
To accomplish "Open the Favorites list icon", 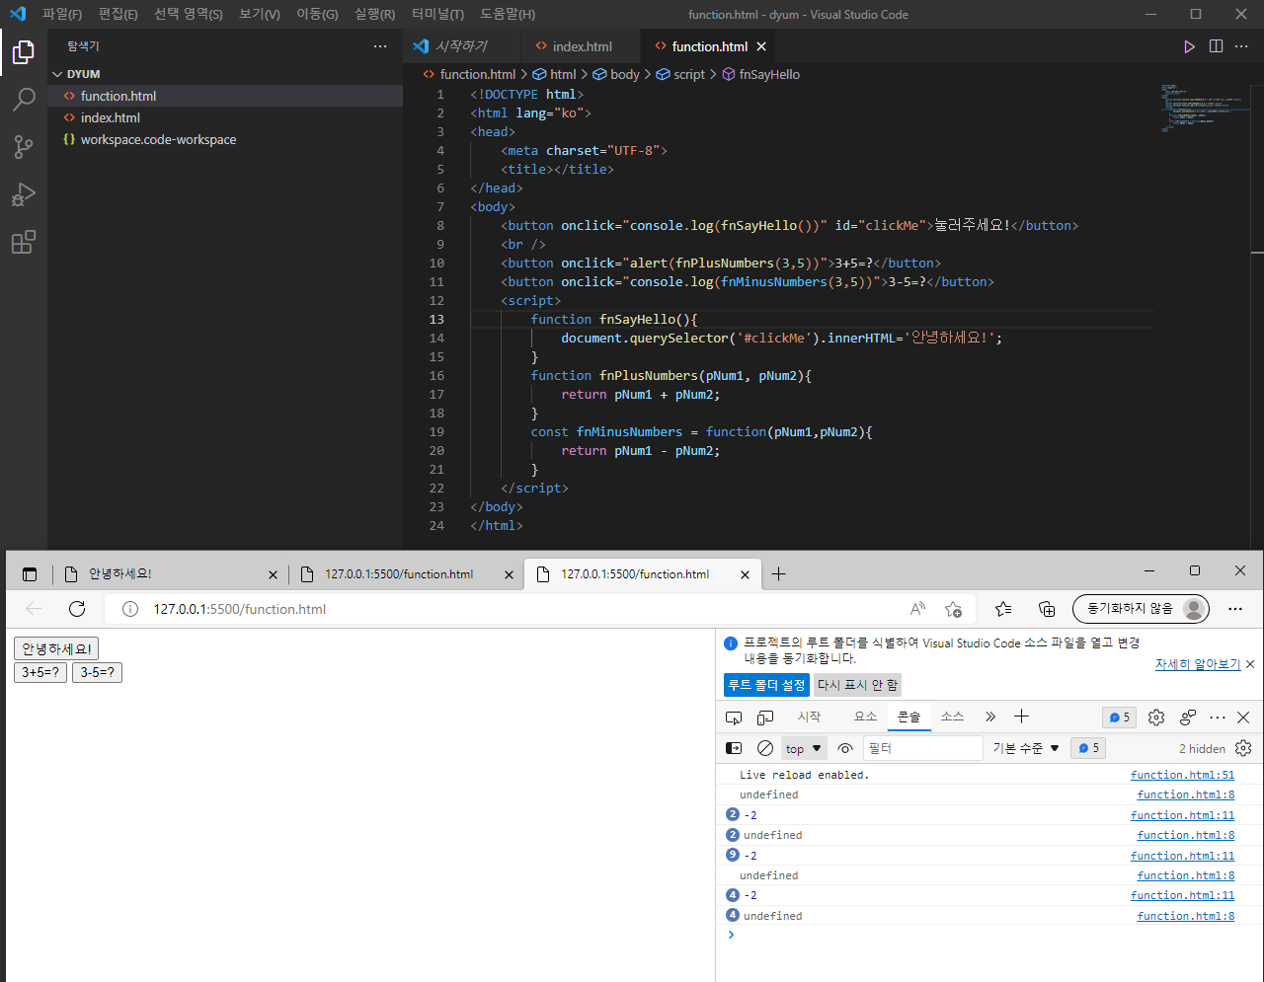I will click(x=1003, y=609).
